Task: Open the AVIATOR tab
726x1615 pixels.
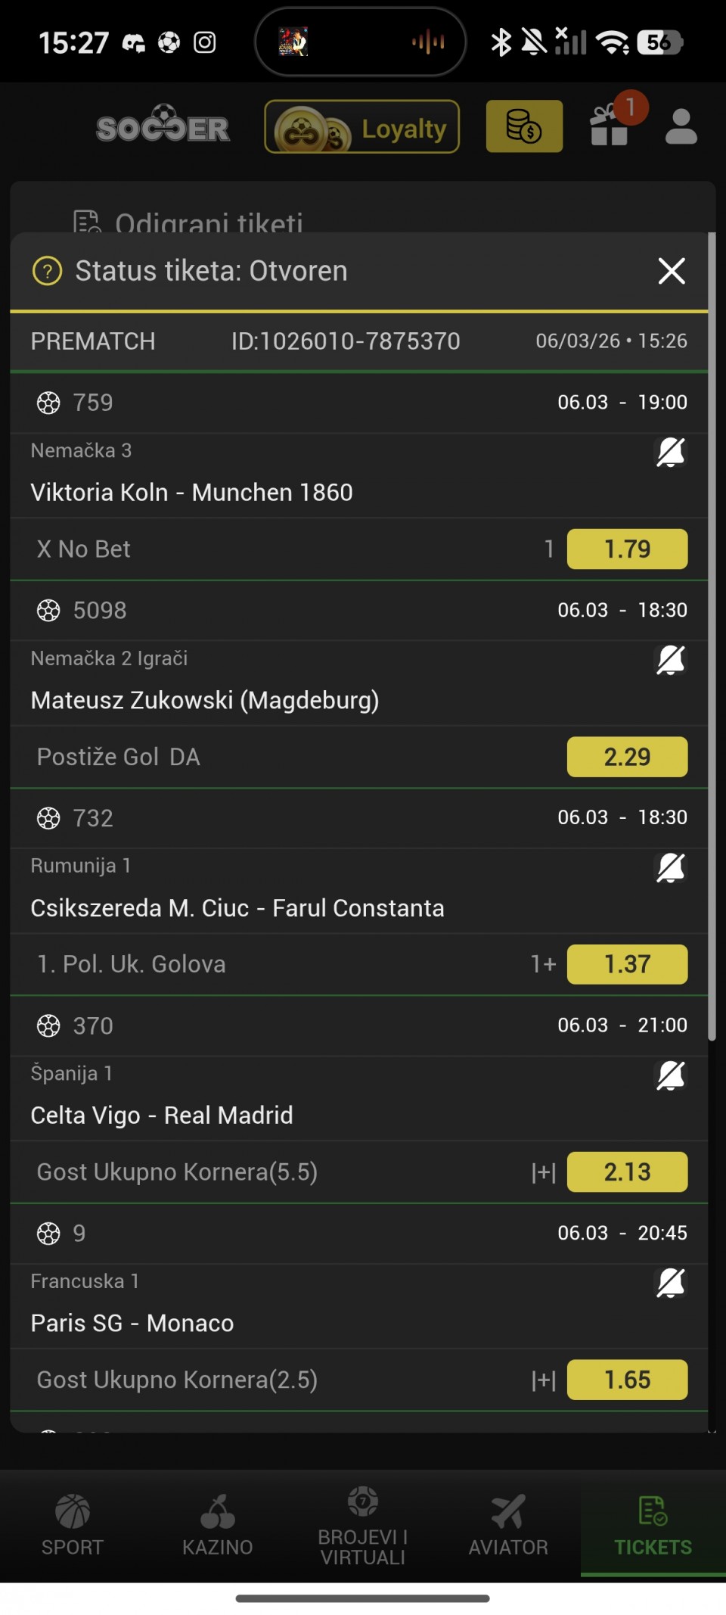Action: 508,1524
